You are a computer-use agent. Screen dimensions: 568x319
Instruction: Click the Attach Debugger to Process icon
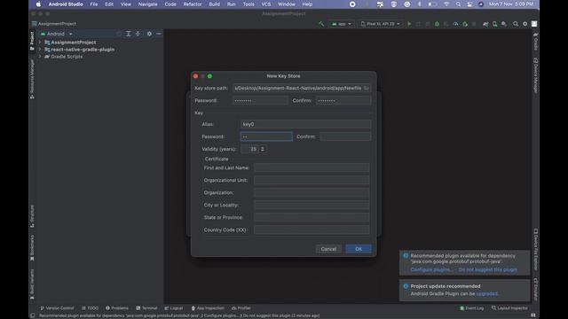click(465, 24)
